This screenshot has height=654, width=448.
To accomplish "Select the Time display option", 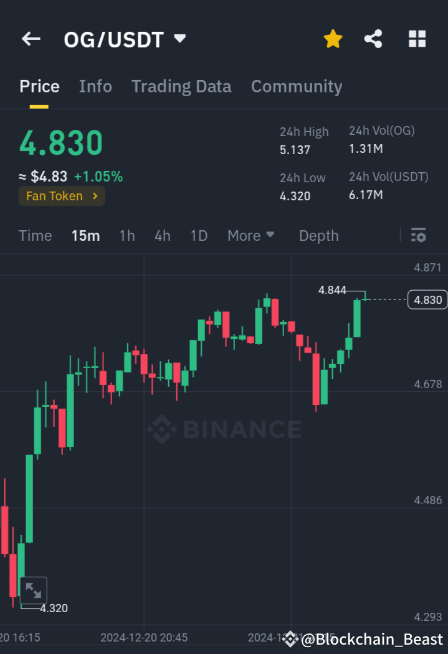I will tap(35, 235).
